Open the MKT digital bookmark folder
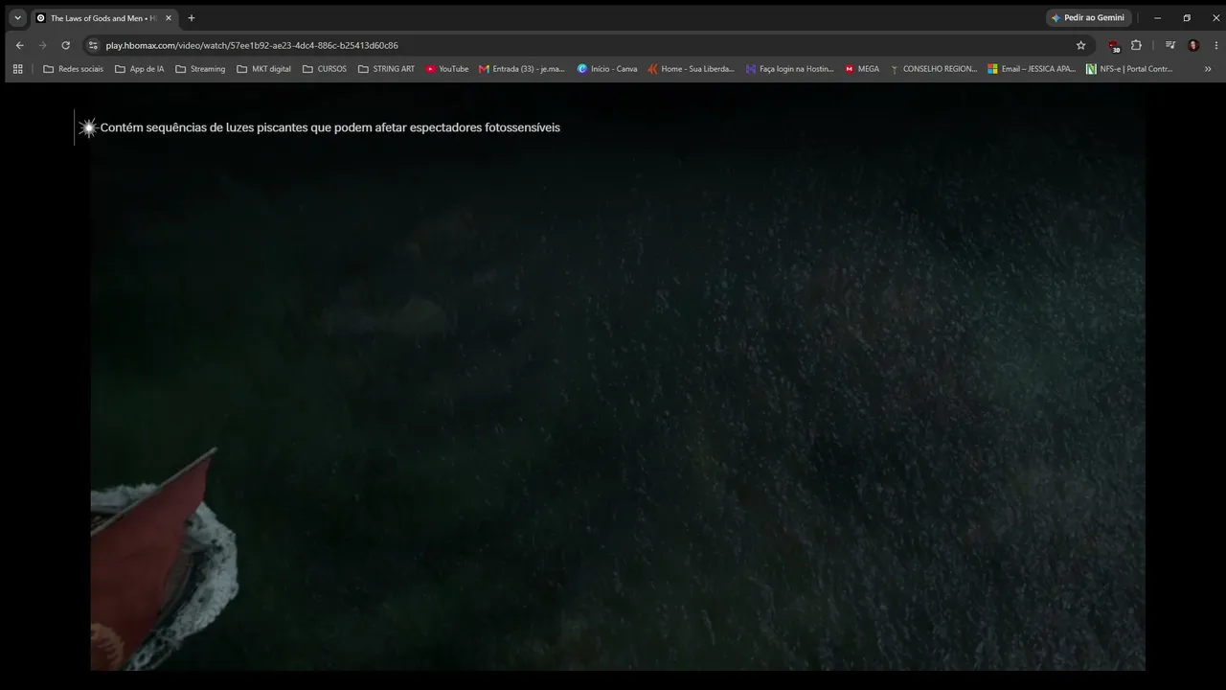Image resolution: width=1226 pixels, height=690 pixels. pos(263,69)
